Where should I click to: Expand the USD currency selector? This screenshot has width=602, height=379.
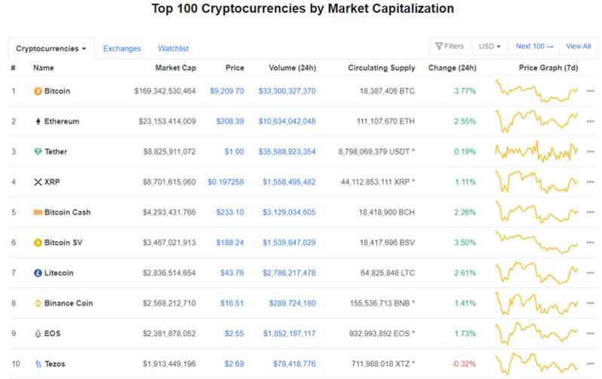[490, 47]
